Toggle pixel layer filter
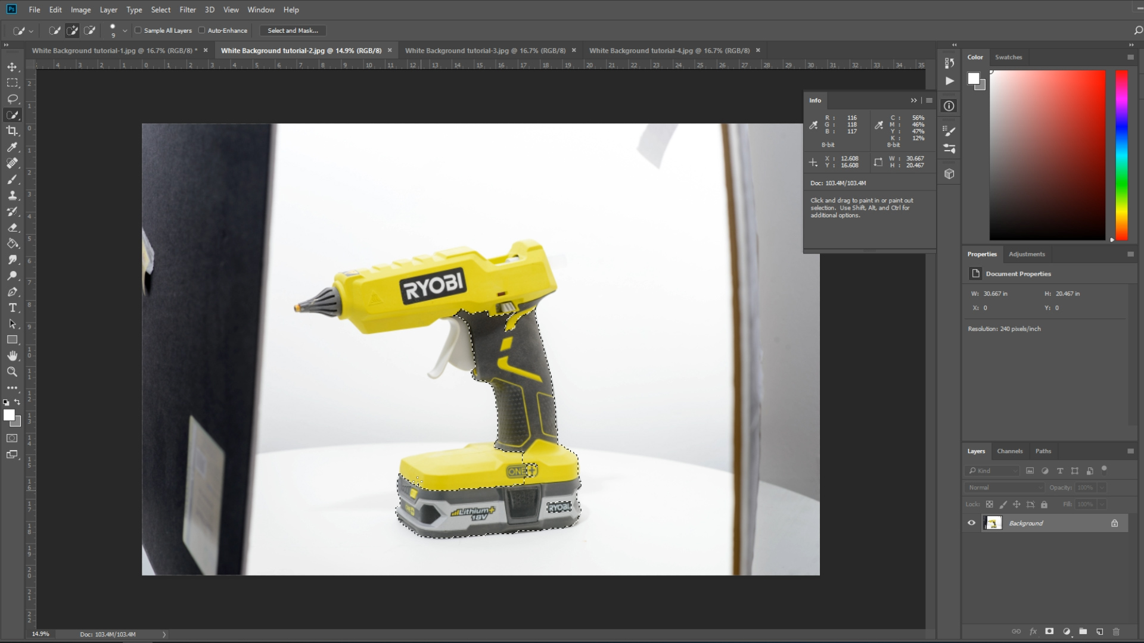1144x643 pixels. coord(1030,471)
